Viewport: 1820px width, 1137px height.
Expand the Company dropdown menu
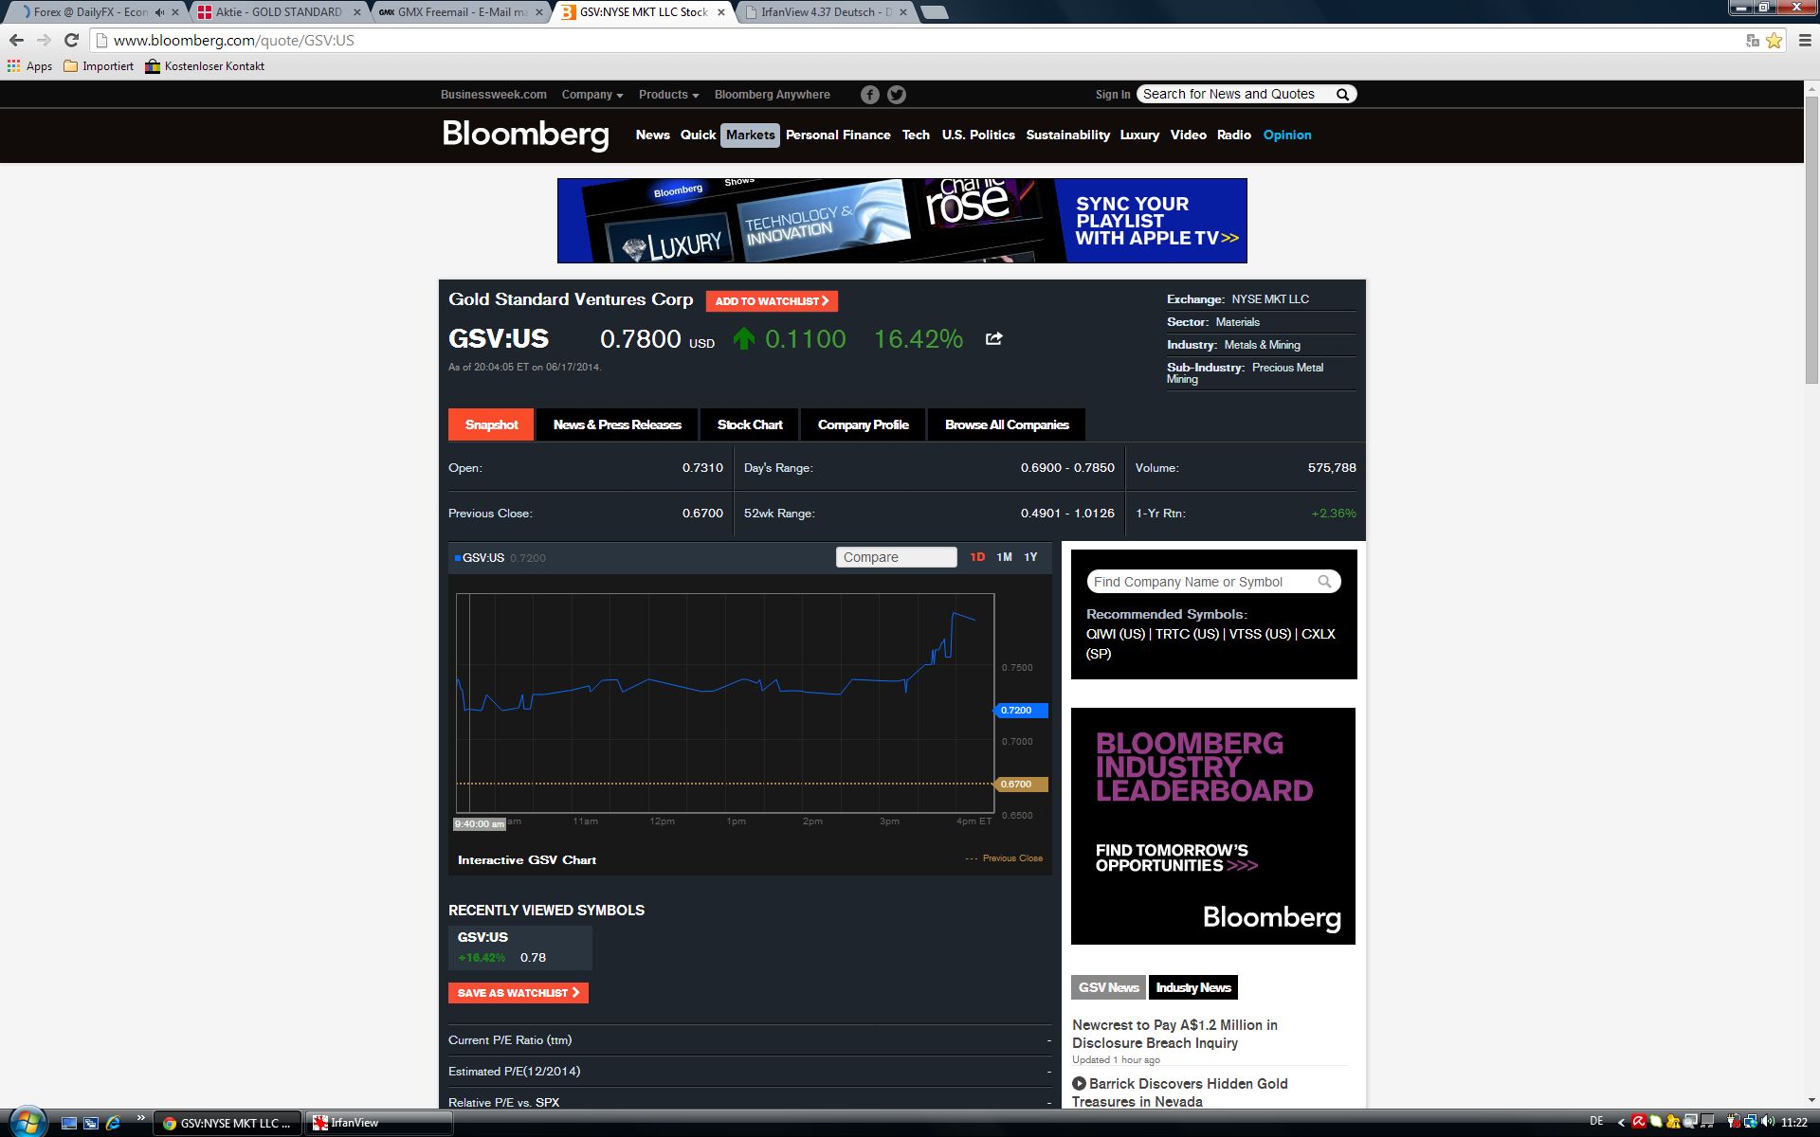tap(591, 95)
